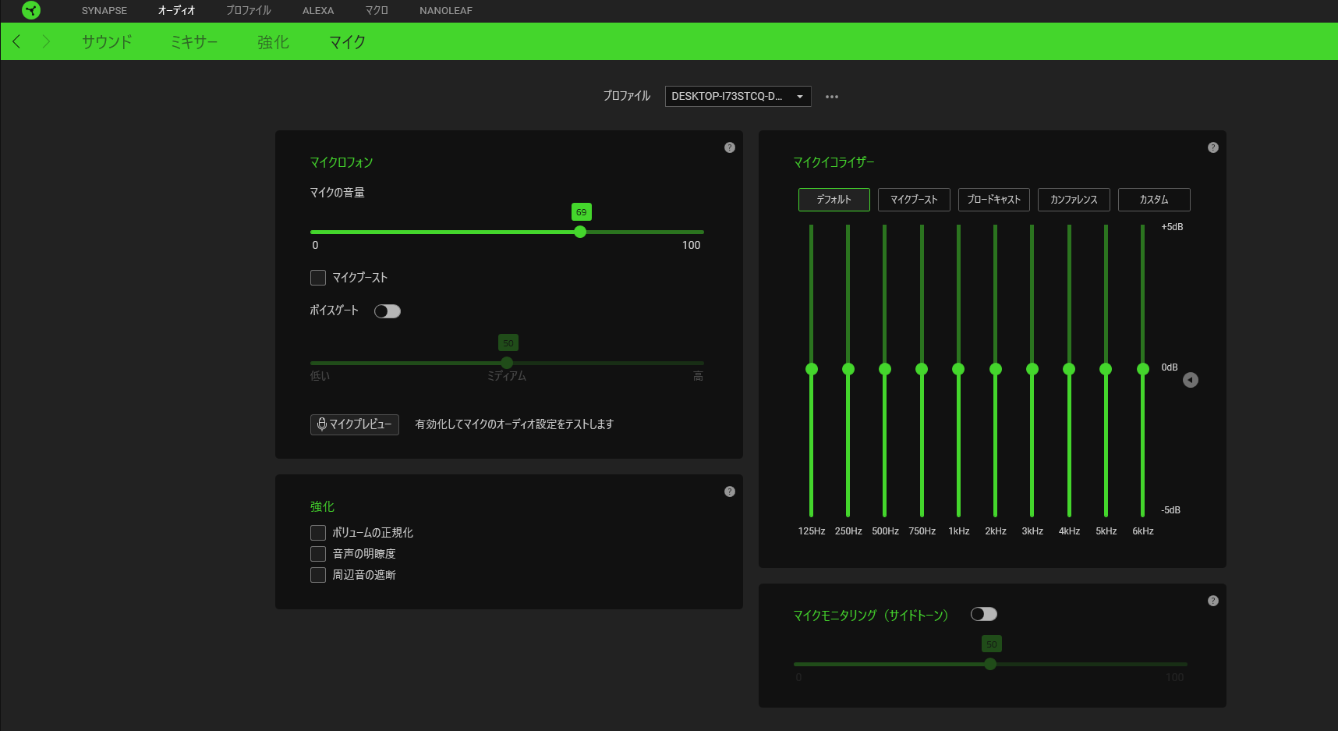Click the equalizer reset arrow icon
The width and height of the screenshot is (1338, 731).
coord(1191,380)
